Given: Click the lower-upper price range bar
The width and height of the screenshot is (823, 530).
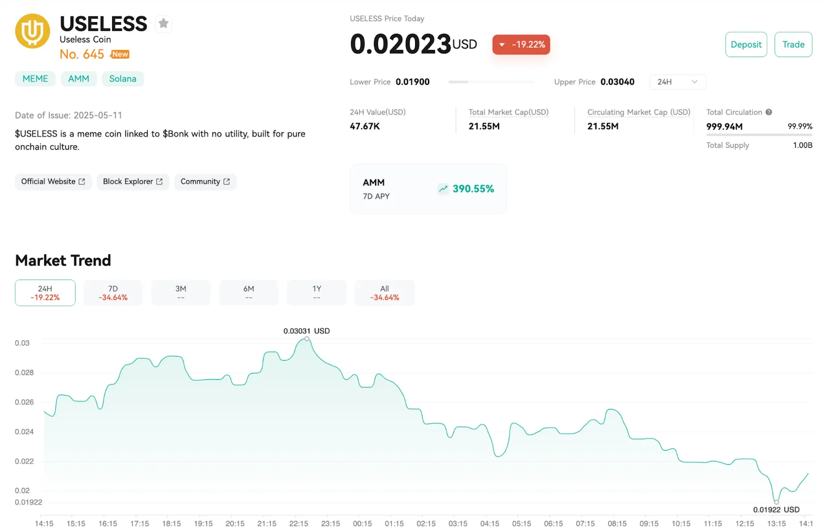Looking at the screenshot, I should coord(491,82).
